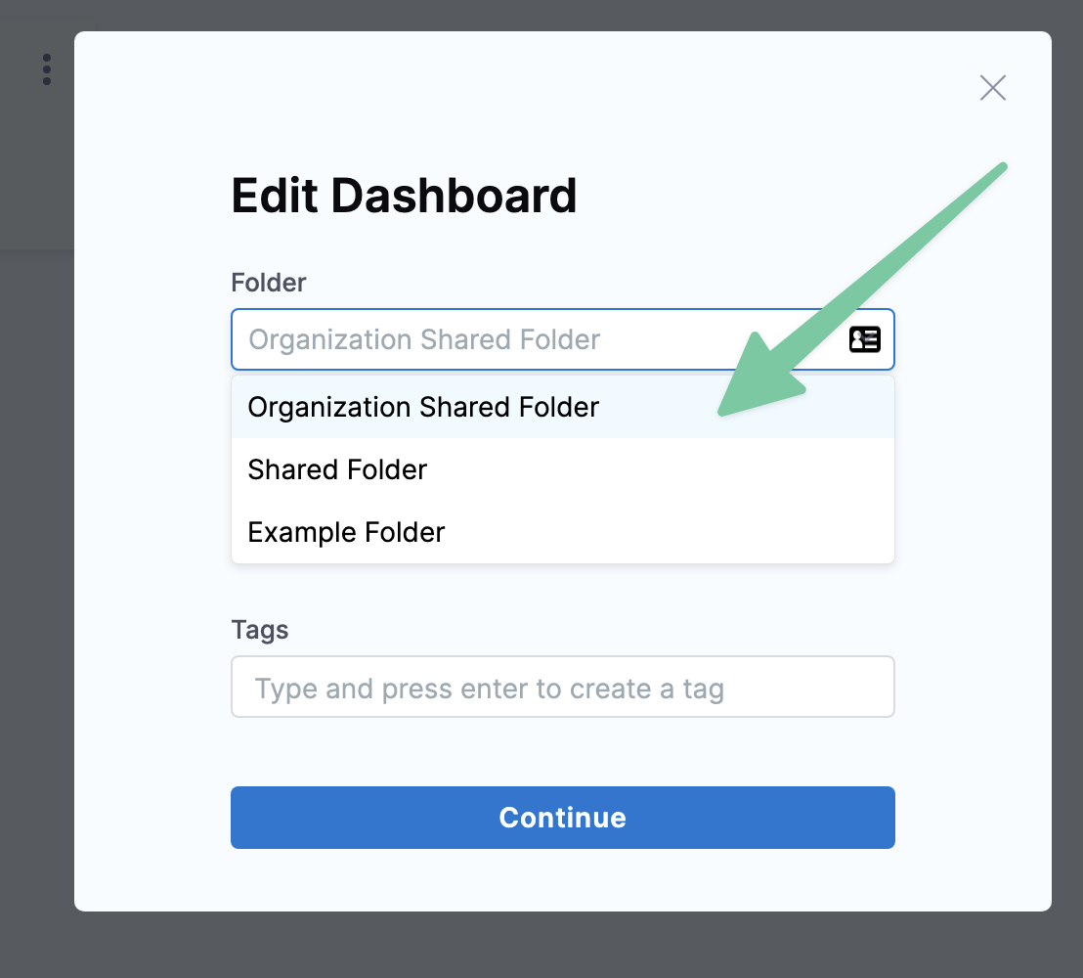
Task: Focus the Tags input field
Action: click(562, 688)
